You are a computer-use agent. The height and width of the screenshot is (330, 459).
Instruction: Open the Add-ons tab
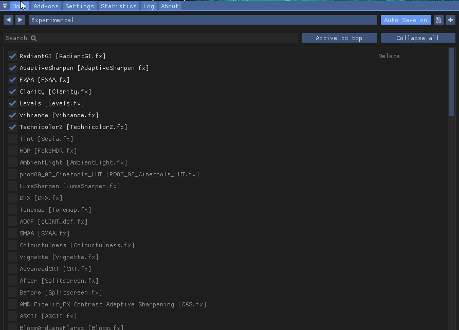[46, 6]
